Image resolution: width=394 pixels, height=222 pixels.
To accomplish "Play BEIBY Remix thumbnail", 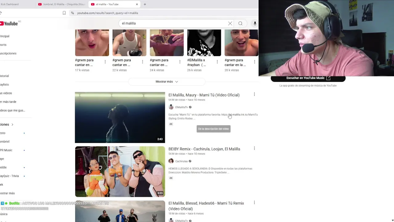I will click(x=120, y=172).
